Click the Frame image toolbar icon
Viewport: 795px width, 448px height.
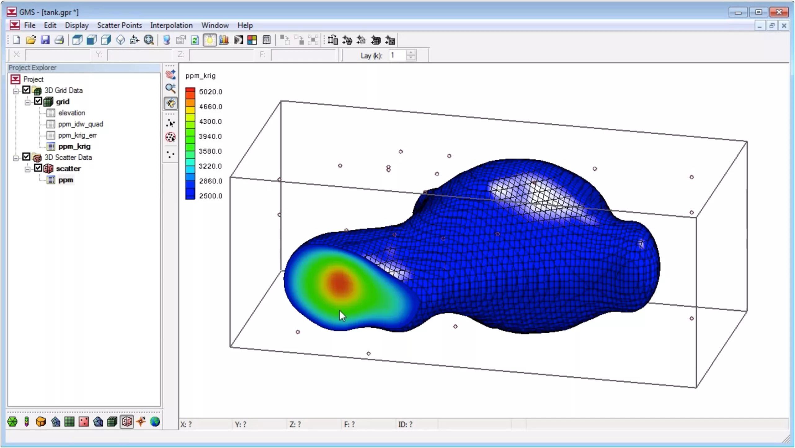(135, 40)
